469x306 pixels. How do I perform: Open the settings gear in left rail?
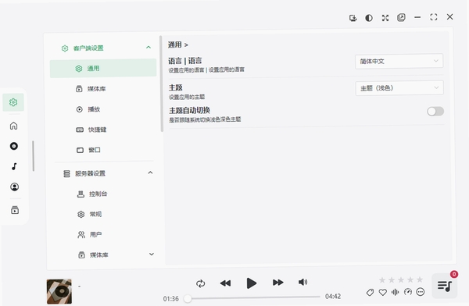tap(13, 102)
